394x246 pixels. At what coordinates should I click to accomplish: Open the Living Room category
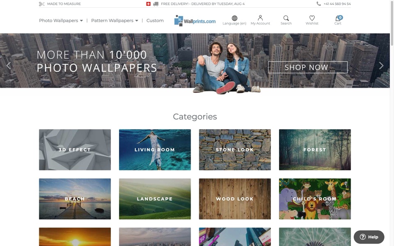[x=155, y=150]
